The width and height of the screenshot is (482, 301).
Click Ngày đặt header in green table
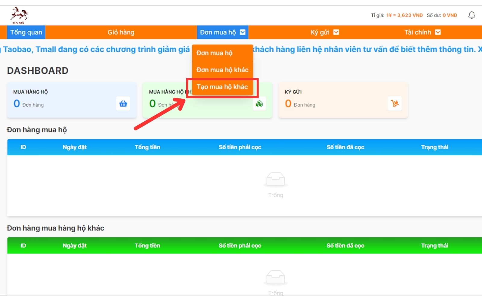click(x=74, y=246)
